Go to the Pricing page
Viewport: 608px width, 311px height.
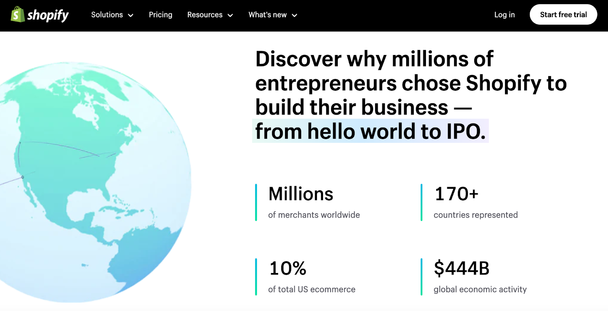point(160,15)
